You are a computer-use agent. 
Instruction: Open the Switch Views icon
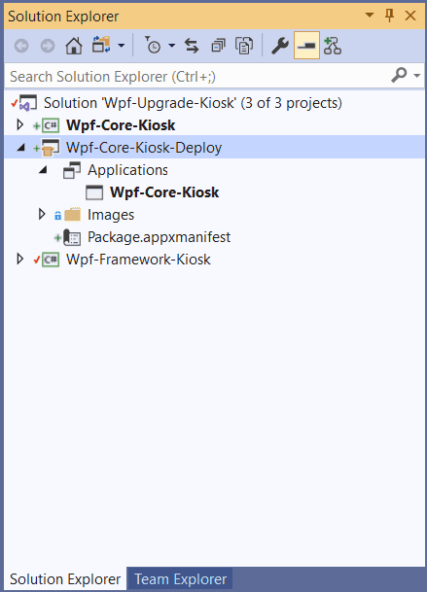tap(101, 46)
